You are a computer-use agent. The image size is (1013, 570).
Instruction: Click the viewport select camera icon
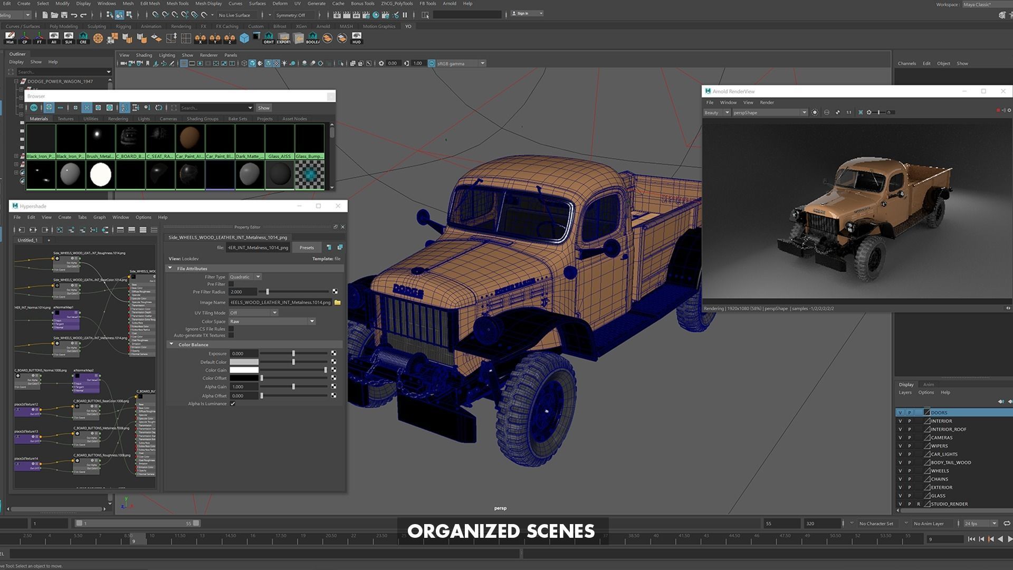pyautogui.click(x=123, y=63)
